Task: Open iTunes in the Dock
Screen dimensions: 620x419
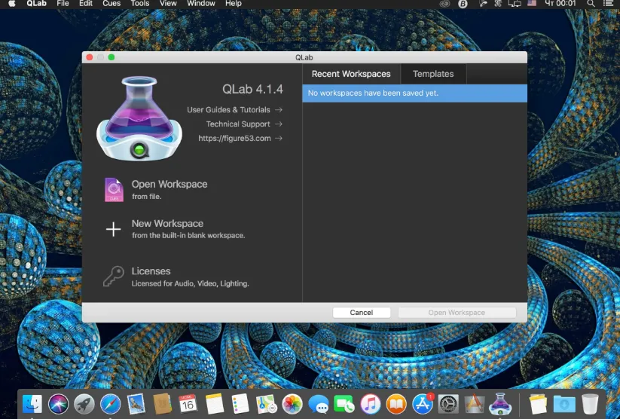Action: click(x=370, y=404)
